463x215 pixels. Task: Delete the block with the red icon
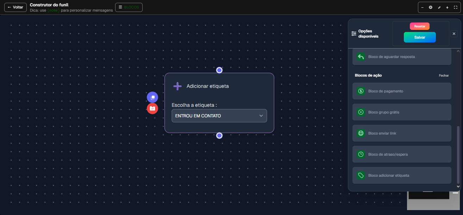[152, 109]
